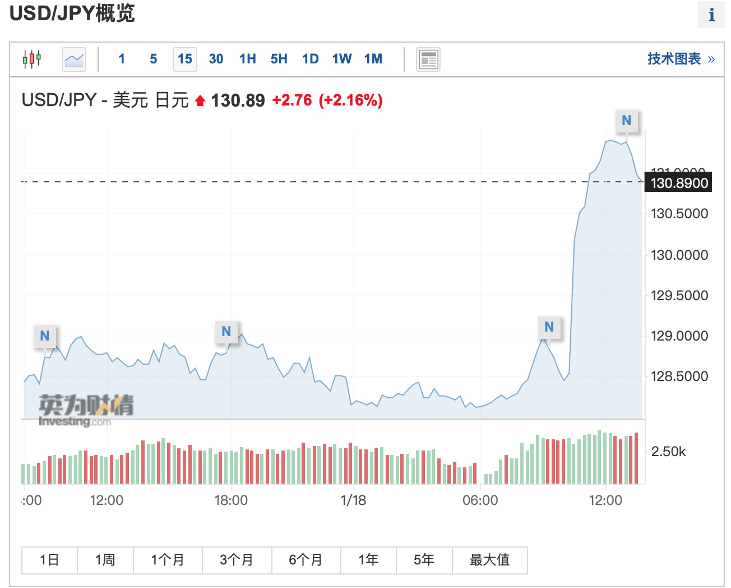Open the 技术图表 technical chart link

681,59
